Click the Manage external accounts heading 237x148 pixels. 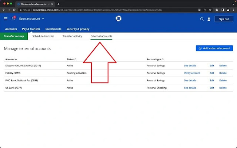[x=27, y=48]
